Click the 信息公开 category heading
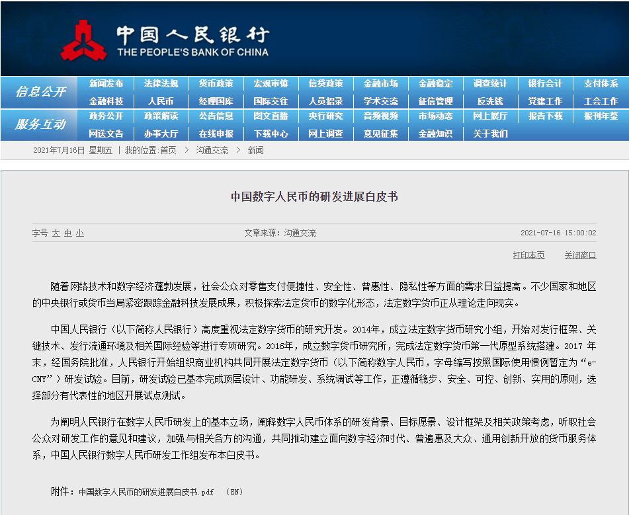The height and width of the screenshot is (515, 629). pos(40,92)
